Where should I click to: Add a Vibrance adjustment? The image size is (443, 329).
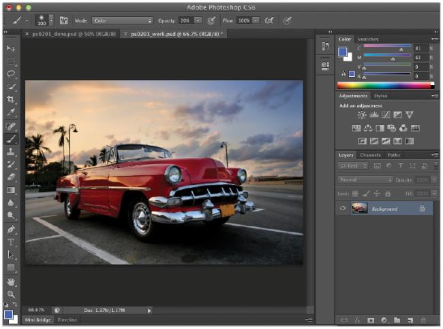click(410, 115)
